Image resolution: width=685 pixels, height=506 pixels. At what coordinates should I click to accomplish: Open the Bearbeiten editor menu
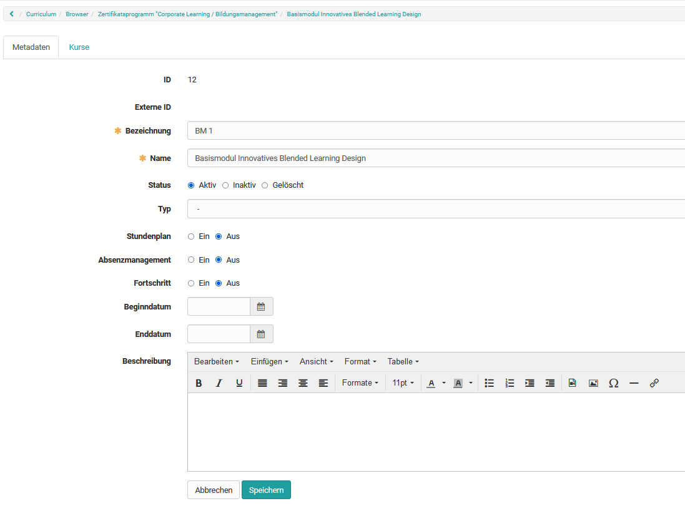coord(216,361)
